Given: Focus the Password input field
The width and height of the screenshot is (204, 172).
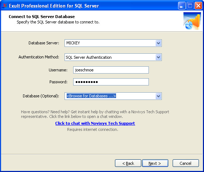Looking at the screenshot, I should [x=111, y=82].
